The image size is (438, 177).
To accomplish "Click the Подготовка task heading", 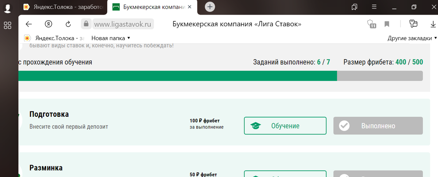I will coord(49,114).
